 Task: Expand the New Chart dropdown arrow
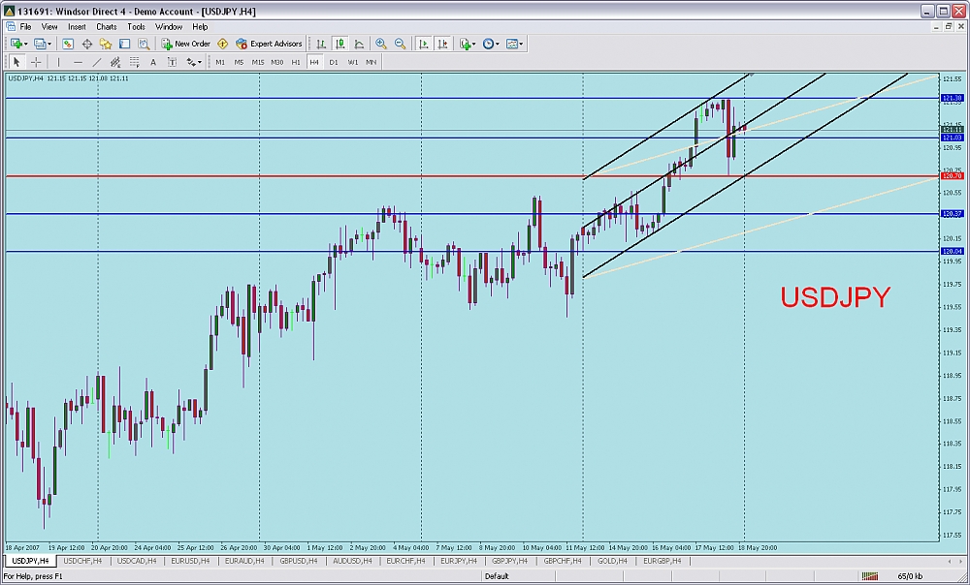(x=27, y=44)
